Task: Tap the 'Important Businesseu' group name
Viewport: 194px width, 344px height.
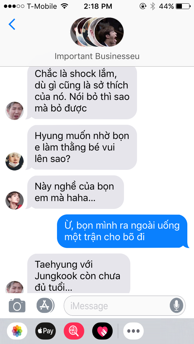Action: pos(97,56)
